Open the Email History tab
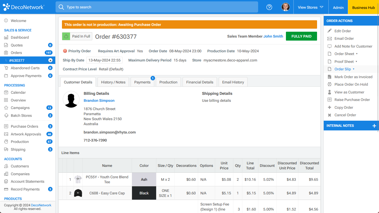Image resolution: width=379 pixels, height=213 pixels. coord(233,82)
